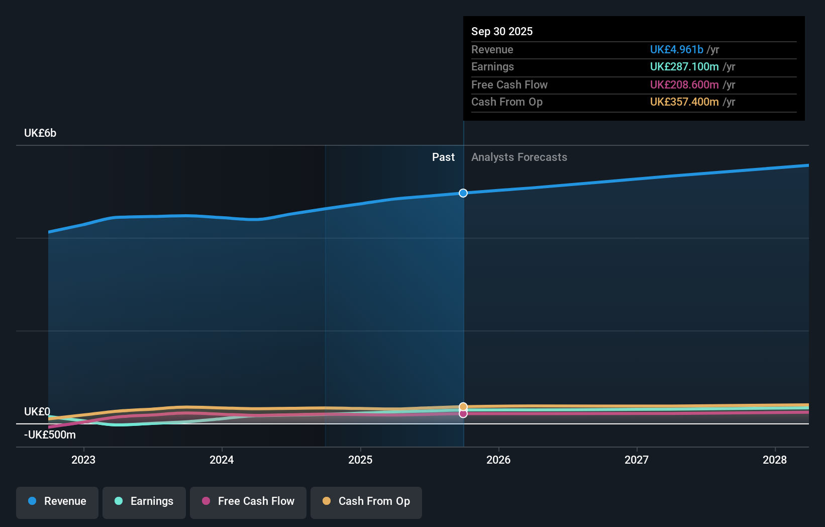Click the blue Revenue legend dot
This screenshot has height=527, width=825.
coord(31,501)
